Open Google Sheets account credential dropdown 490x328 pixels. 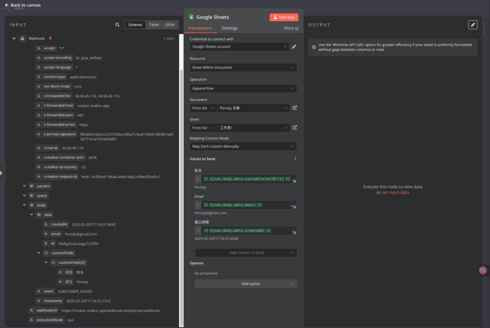tap(239, 46)
